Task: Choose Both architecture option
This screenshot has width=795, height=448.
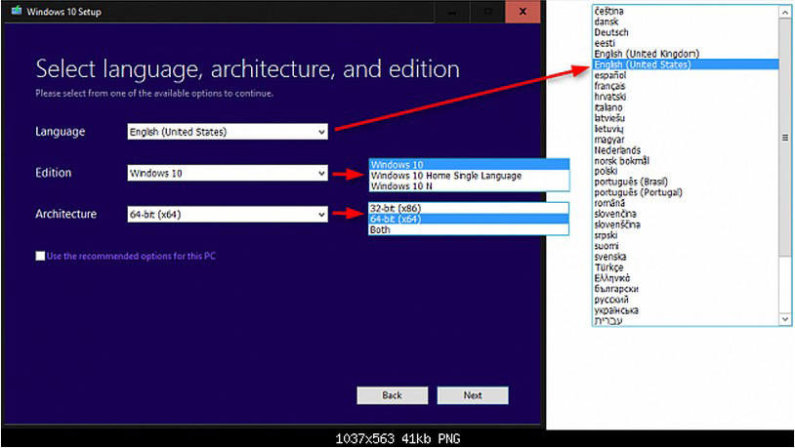Action: pyautogui.click(x=469, y=229)
